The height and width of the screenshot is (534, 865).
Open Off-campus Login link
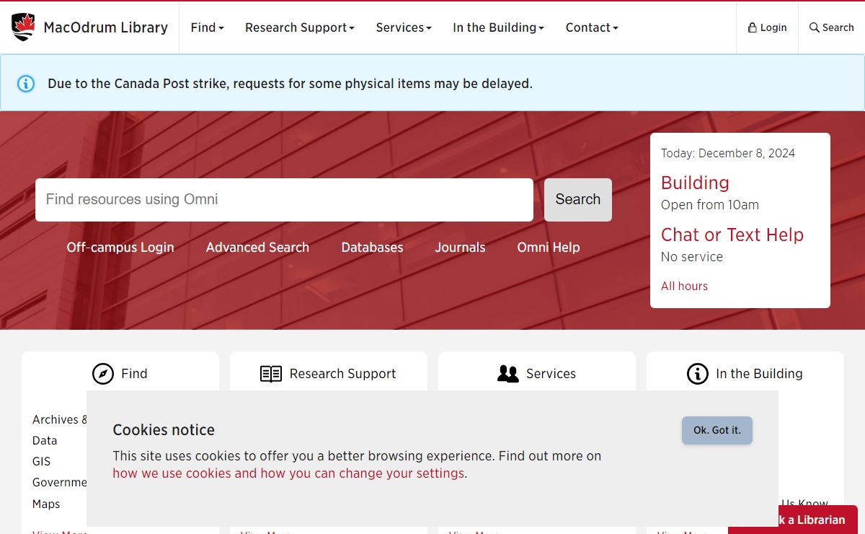pos(120,248)
